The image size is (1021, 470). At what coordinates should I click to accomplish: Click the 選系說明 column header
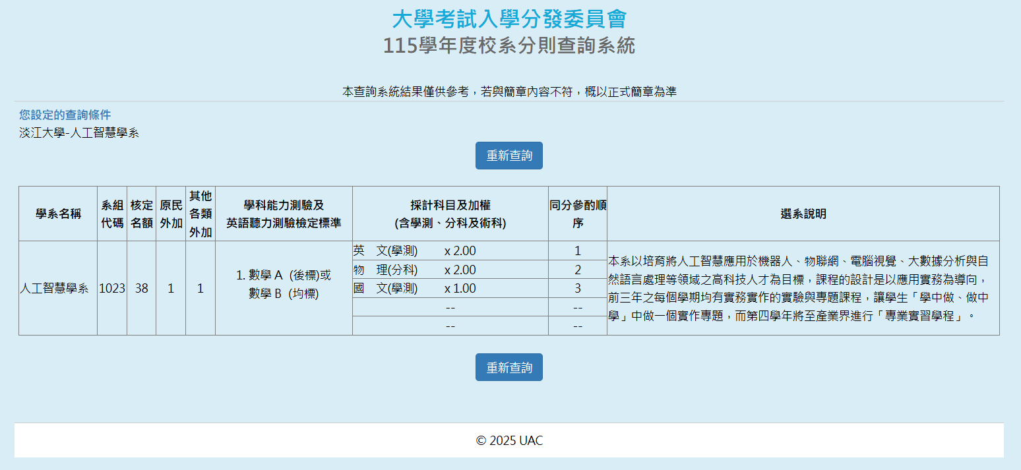coord(803,214)
